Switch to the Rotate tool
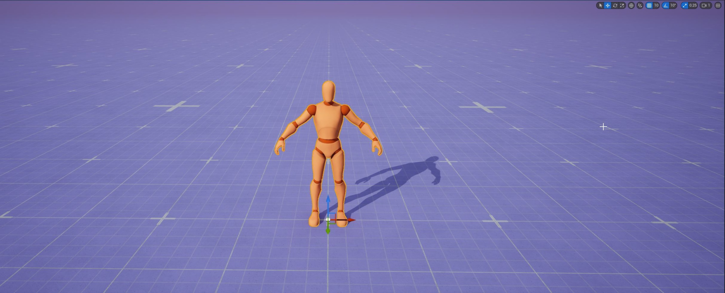The width and height of the screenshot is (725, 293). coord(615,5)
